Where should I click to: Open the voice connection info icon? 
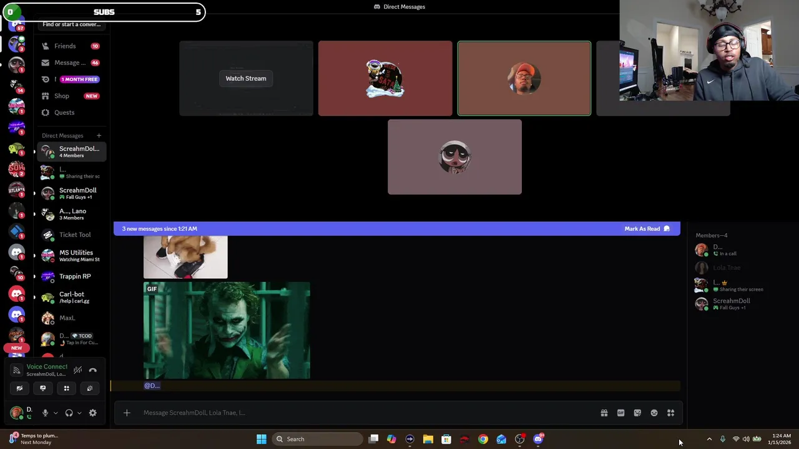(17, 370)
